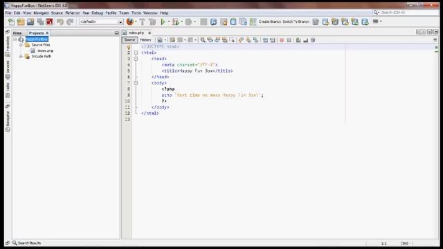Open the Navigator side panel

[8, 122]
